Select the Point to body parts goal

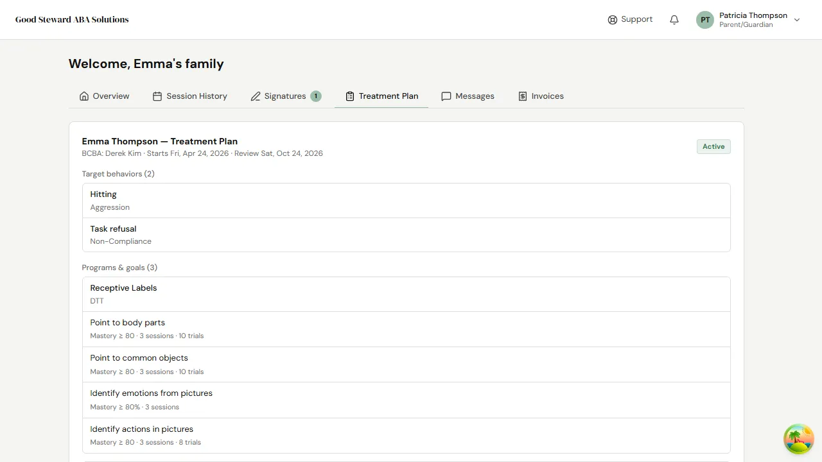pos(406,329)
